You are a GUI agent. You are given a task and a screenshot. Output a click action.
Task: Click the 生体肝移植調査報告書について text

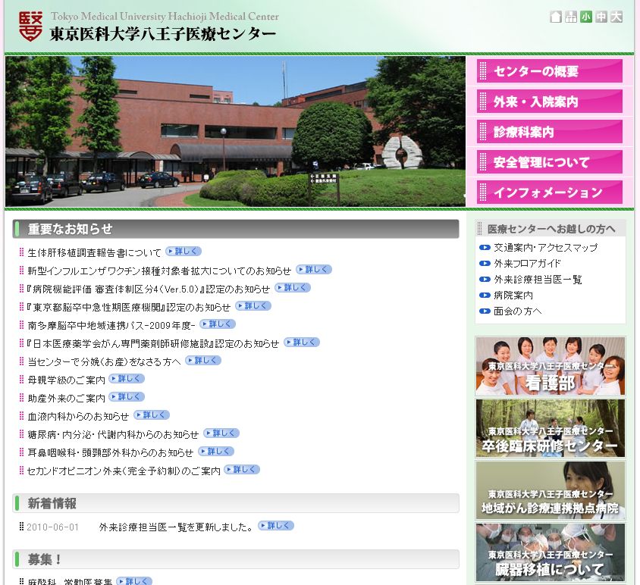point(94,253)
